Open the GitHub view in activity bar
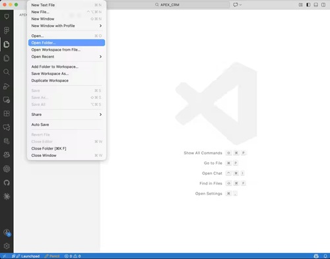 coord(7,183)
